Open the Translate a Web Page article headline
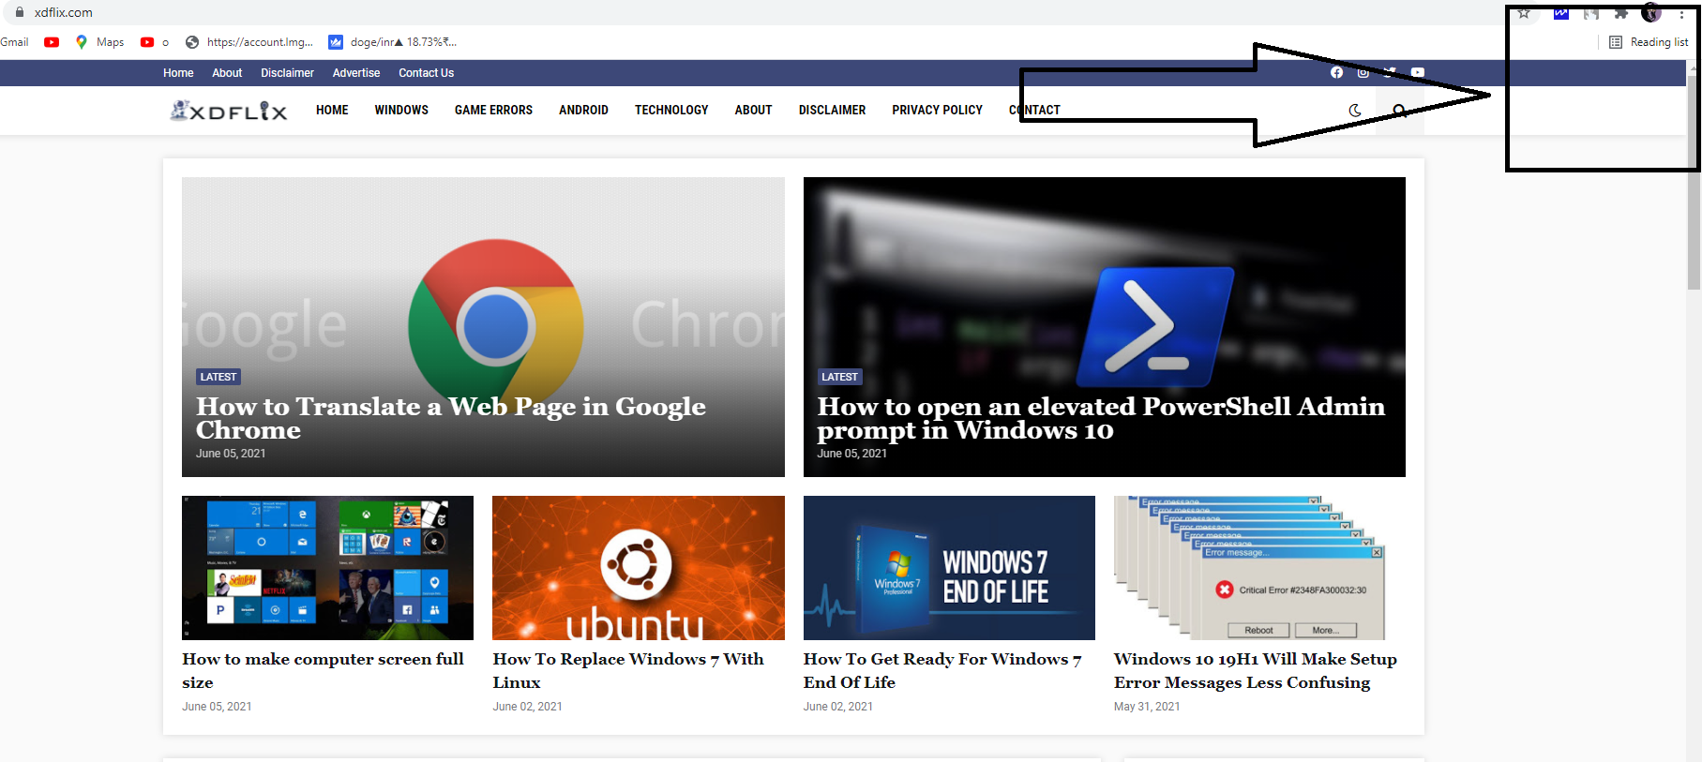 [x=451, y=418]
